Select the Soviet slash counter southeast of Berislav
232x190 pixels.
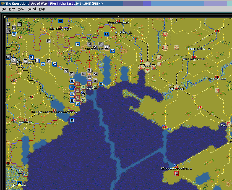coord(217,90)
